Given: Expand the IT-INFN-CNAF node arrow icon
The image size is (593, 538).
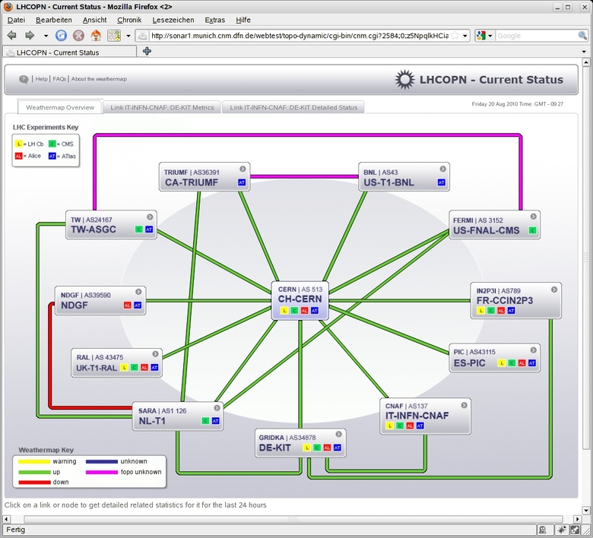Looking at the screenshot, I should pos(464,405).
